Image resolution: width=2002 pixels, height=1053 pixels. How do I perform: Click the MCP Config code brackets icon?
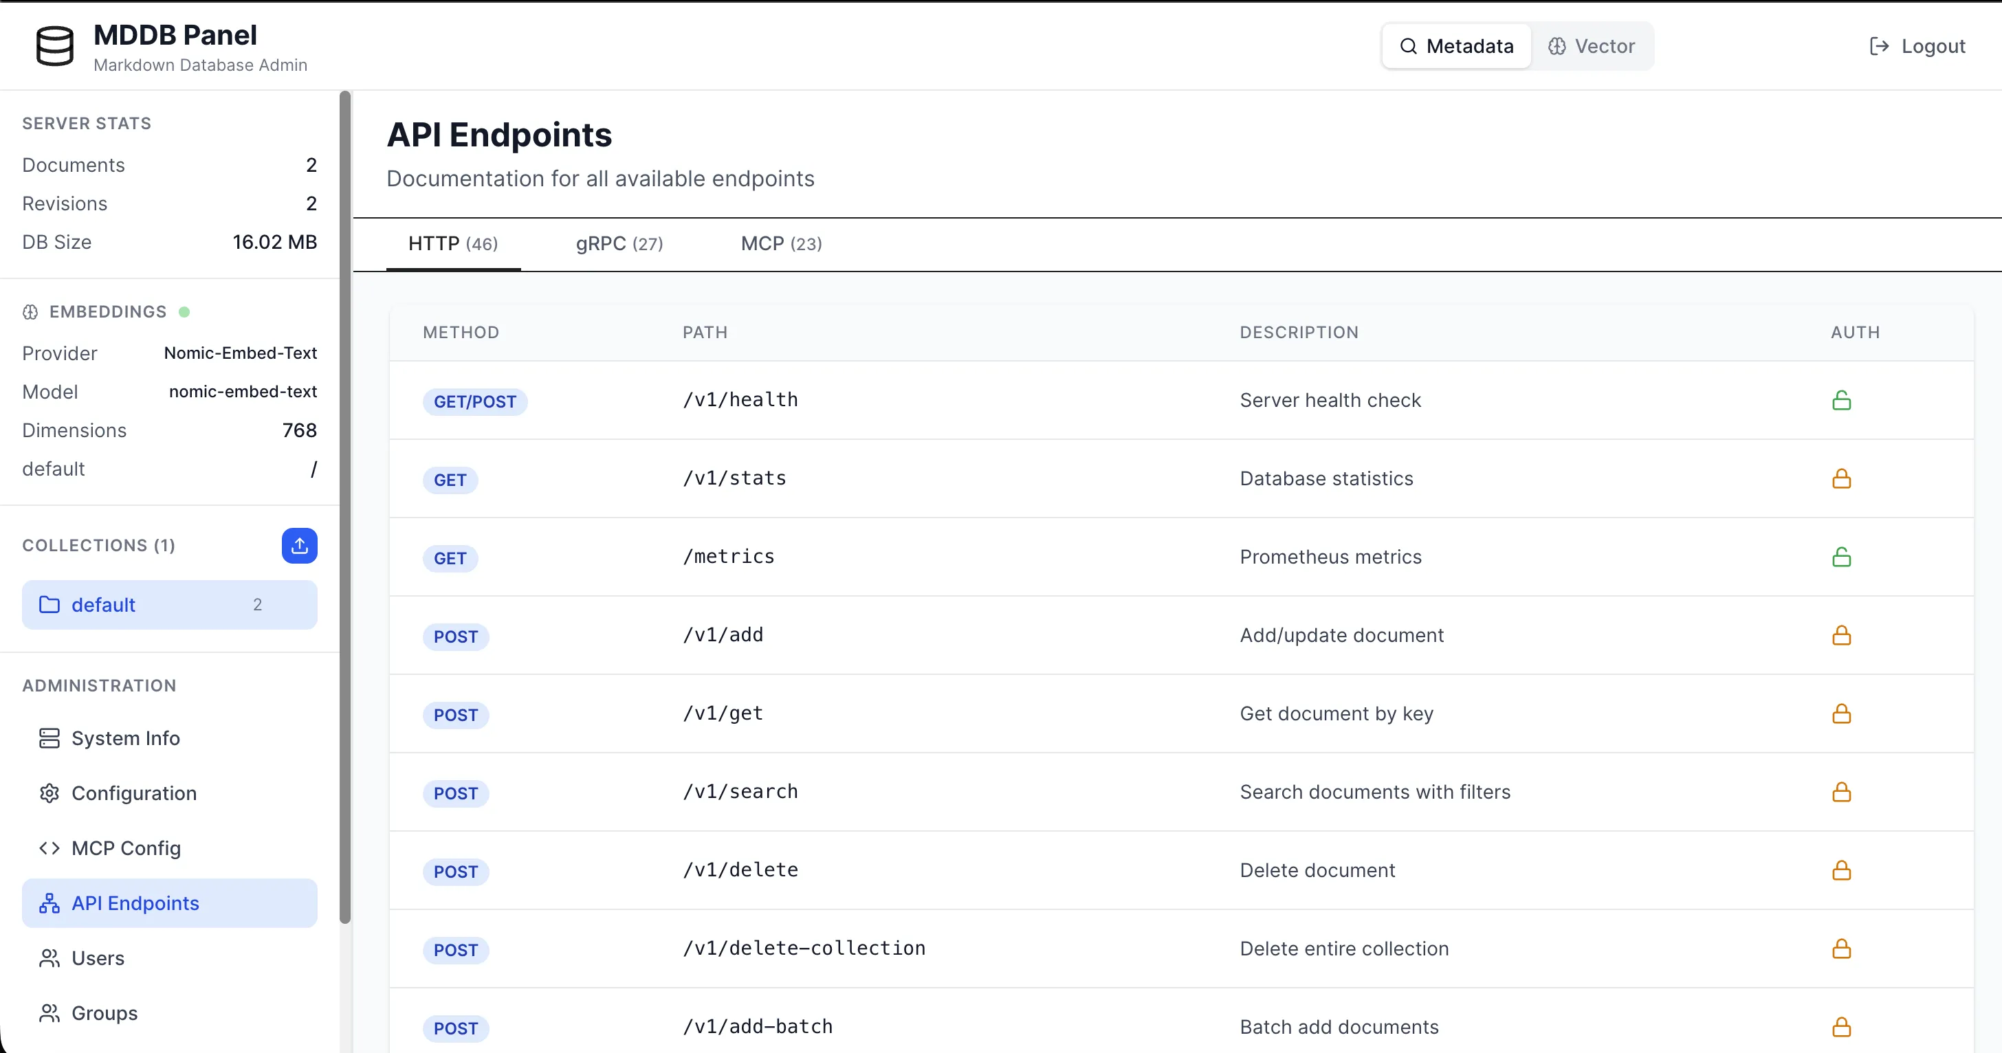tap(49, 848)
